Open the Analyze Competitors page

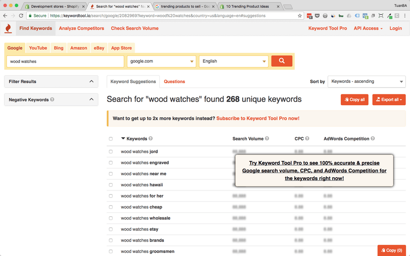[81, 28]
